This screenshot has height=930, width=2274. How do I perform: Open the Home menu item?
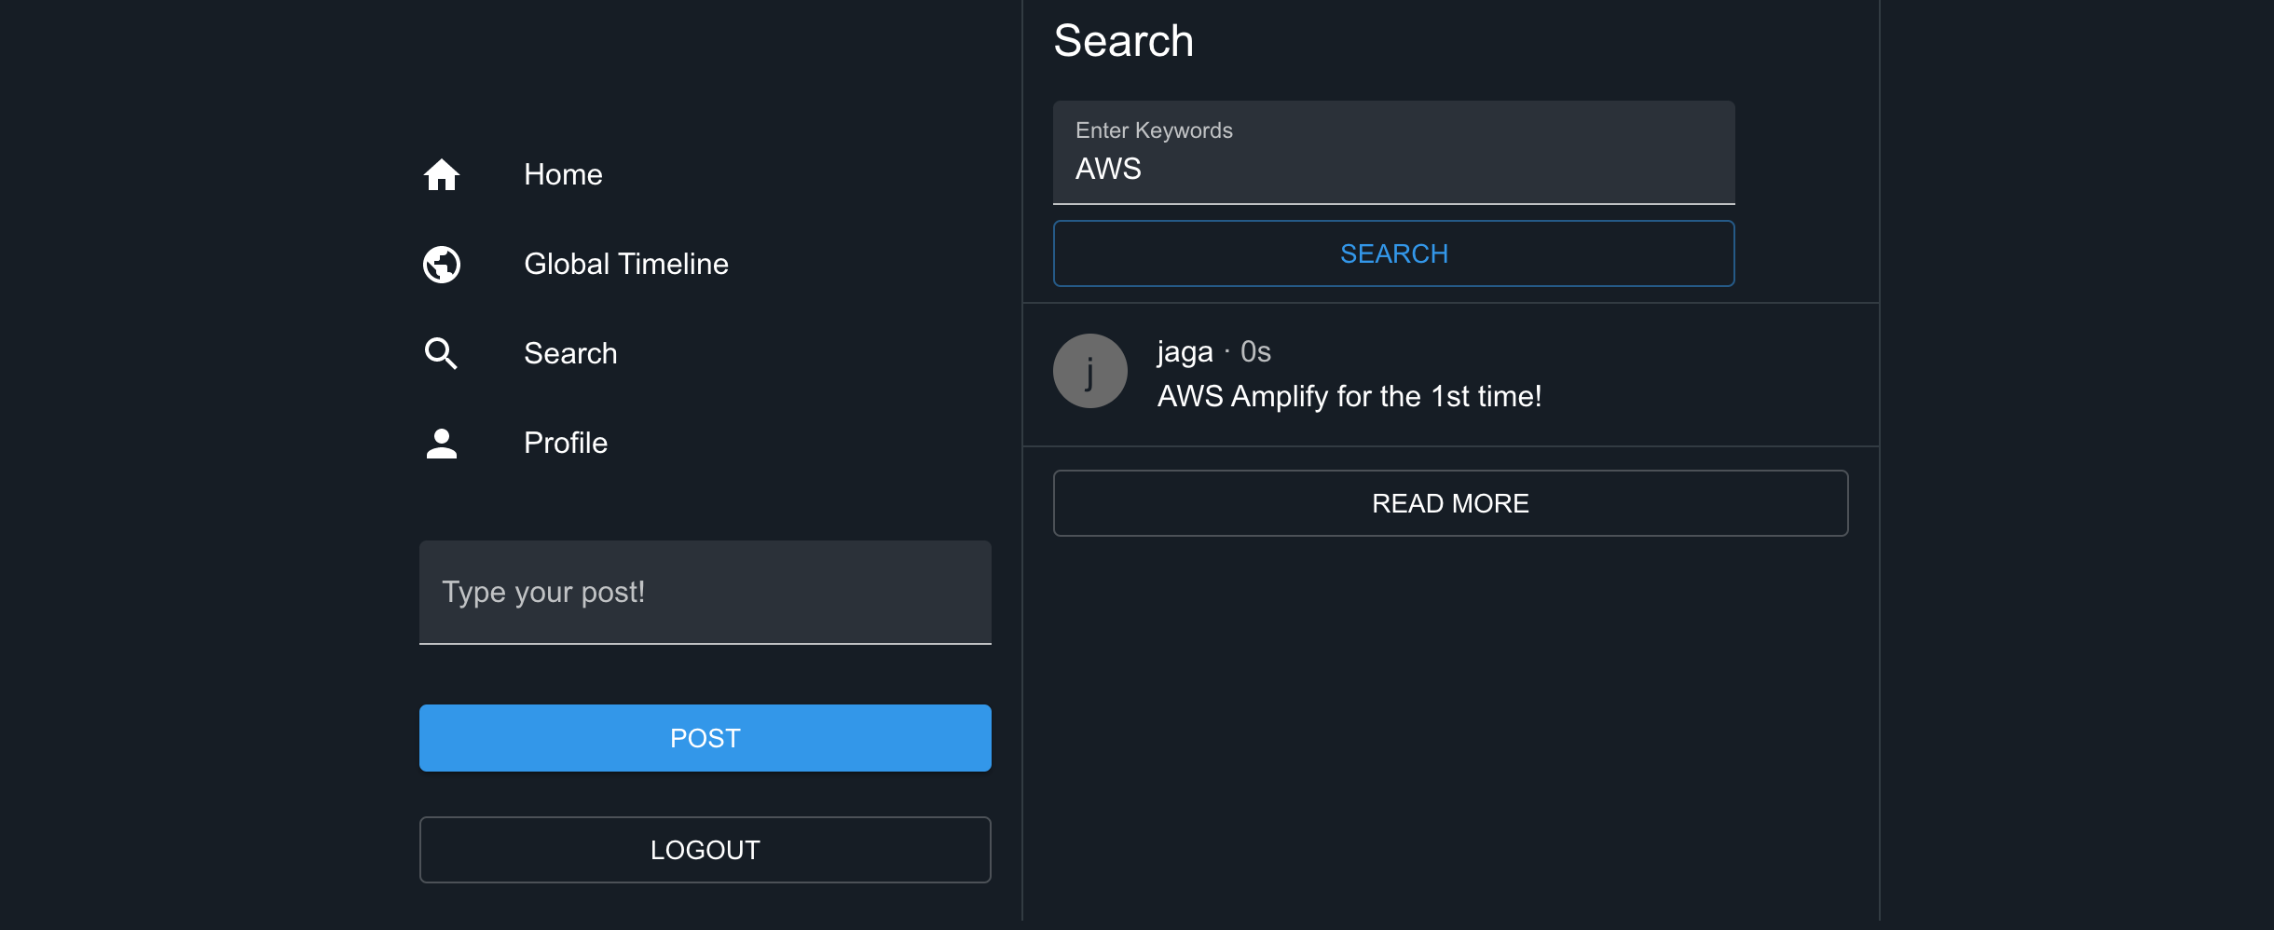(x=563, y=174)
